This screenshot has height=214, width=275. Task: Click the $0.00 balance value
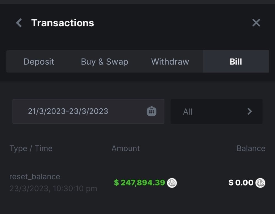pyautogui.click(x=241, y=182)
